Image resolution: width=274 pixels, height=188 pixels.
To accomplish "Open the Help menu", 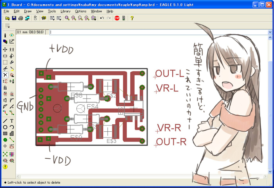I will click(110, 11).
